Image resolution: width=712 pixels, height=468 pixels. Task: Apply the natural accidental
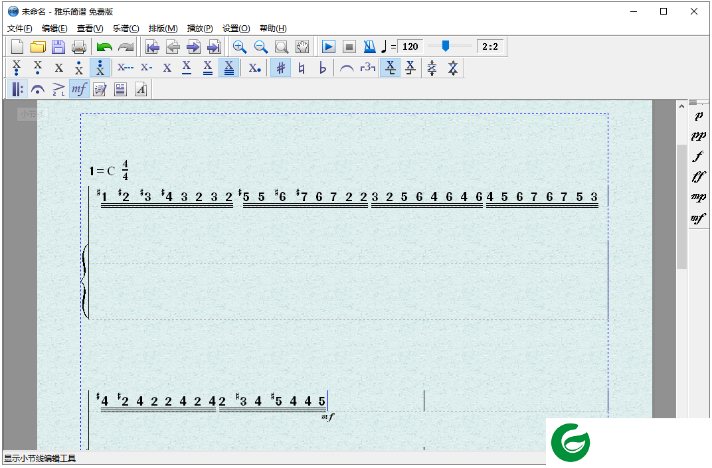(x=302, y=68)
